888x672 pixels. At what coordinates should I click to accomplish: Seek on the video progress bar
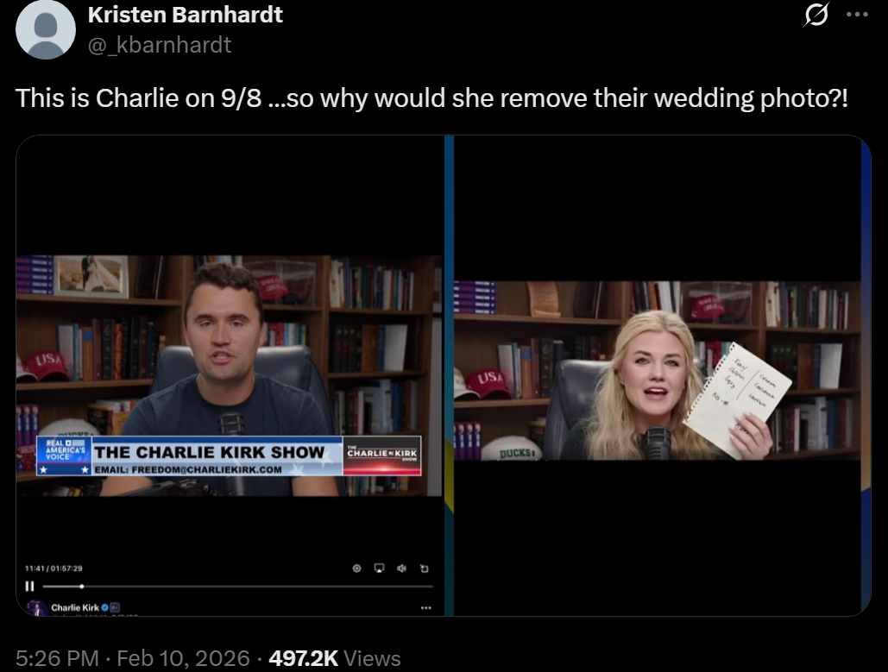tap(238, 587)
